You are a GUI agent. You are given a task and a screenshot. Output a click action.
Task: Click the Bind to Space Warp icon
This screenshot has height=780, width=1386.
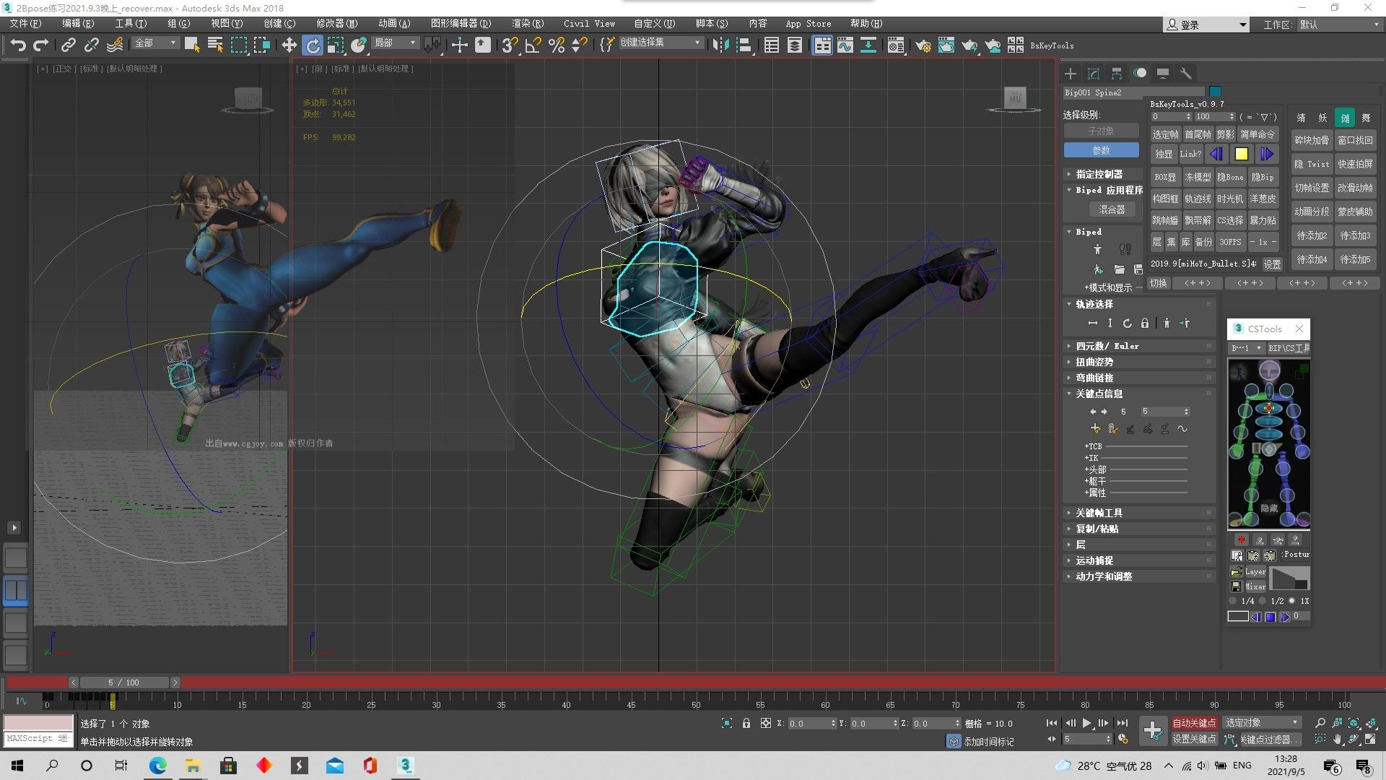tap(114, 45)
